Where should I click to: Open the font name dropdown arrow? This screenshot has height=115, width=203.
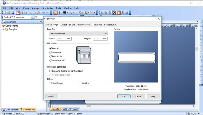pyautogui.click(x=32, y=17)
